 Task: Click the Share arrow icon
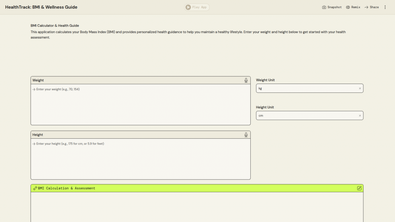point(366,7)
